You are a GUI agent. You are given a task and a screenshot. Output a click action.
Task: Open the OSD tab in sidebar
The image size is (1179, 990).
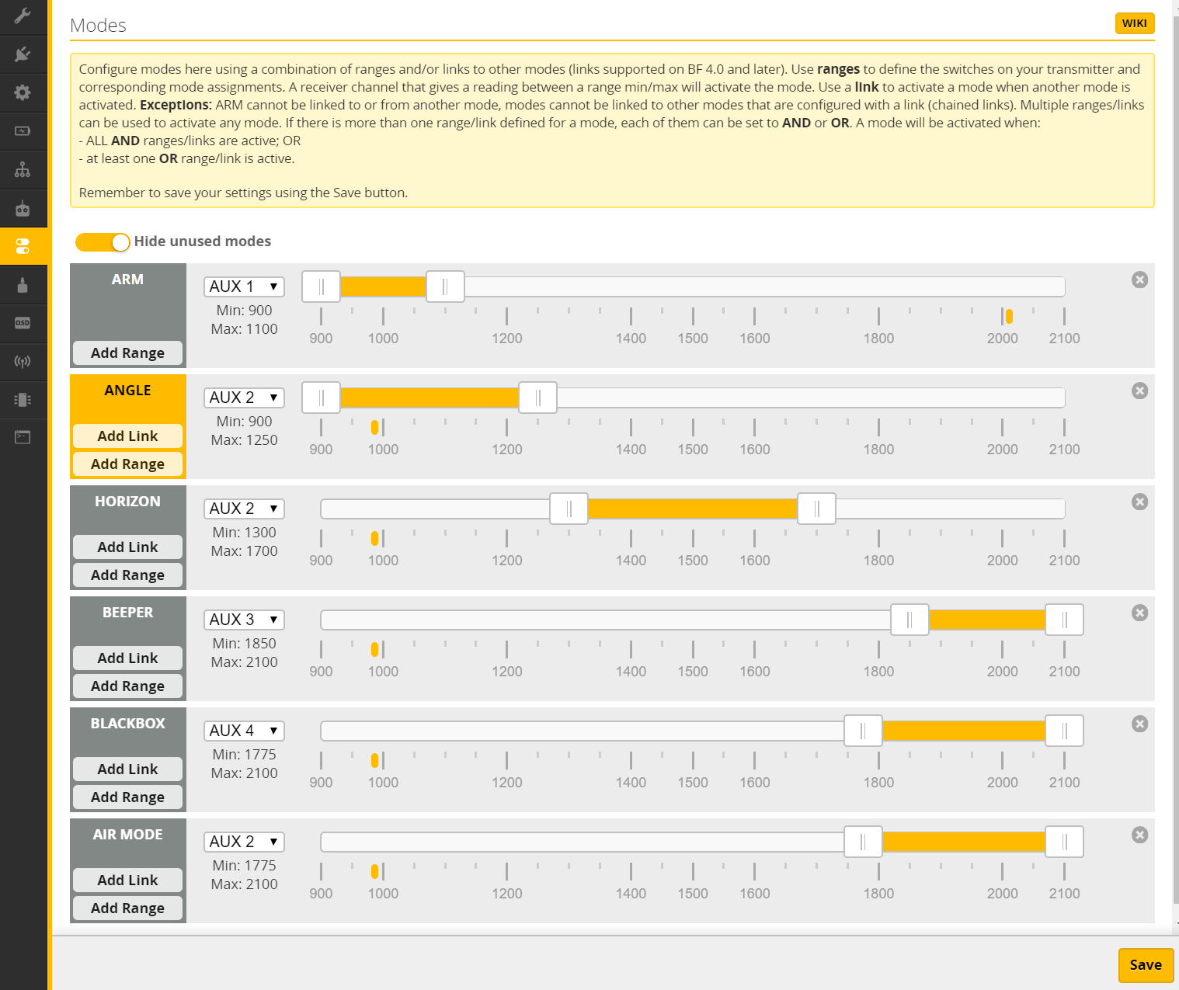pyautogui.click(x=23, y=323)
